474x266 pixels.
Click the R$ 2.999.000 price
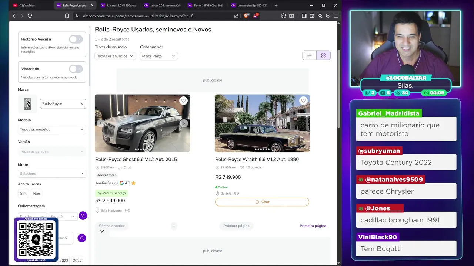[x=110, y=201]
